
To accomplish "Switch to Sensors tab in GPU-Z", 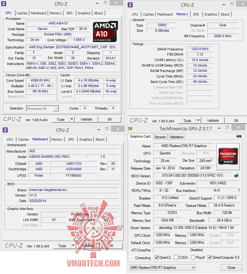I will [160, 137].
